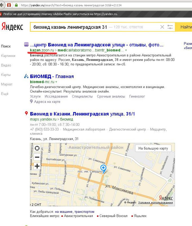
Task: Click the green padlock security icon
Action: (16, 5)
